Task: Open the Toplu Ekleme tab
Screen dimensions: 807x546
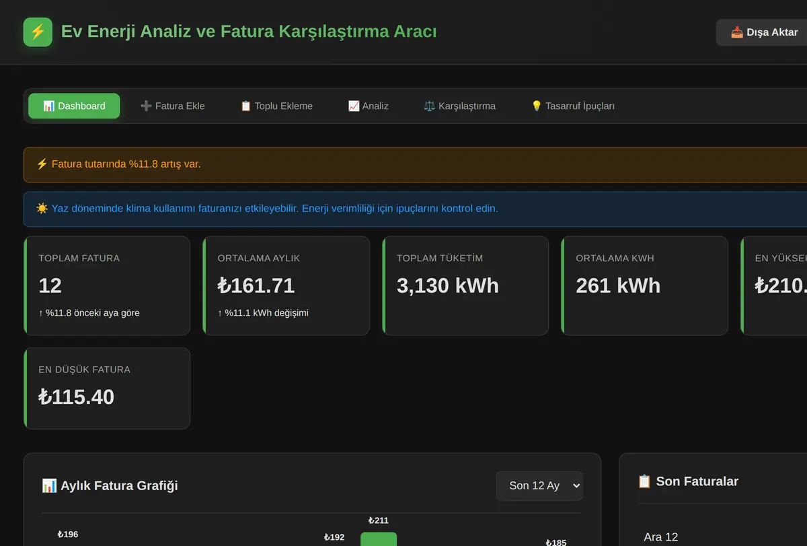Action: coord(276,106)
